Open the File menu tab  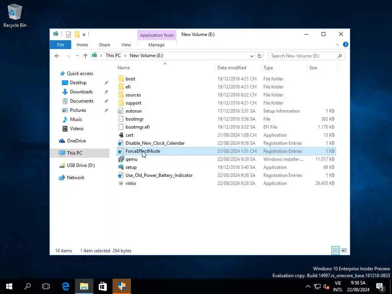60,45
